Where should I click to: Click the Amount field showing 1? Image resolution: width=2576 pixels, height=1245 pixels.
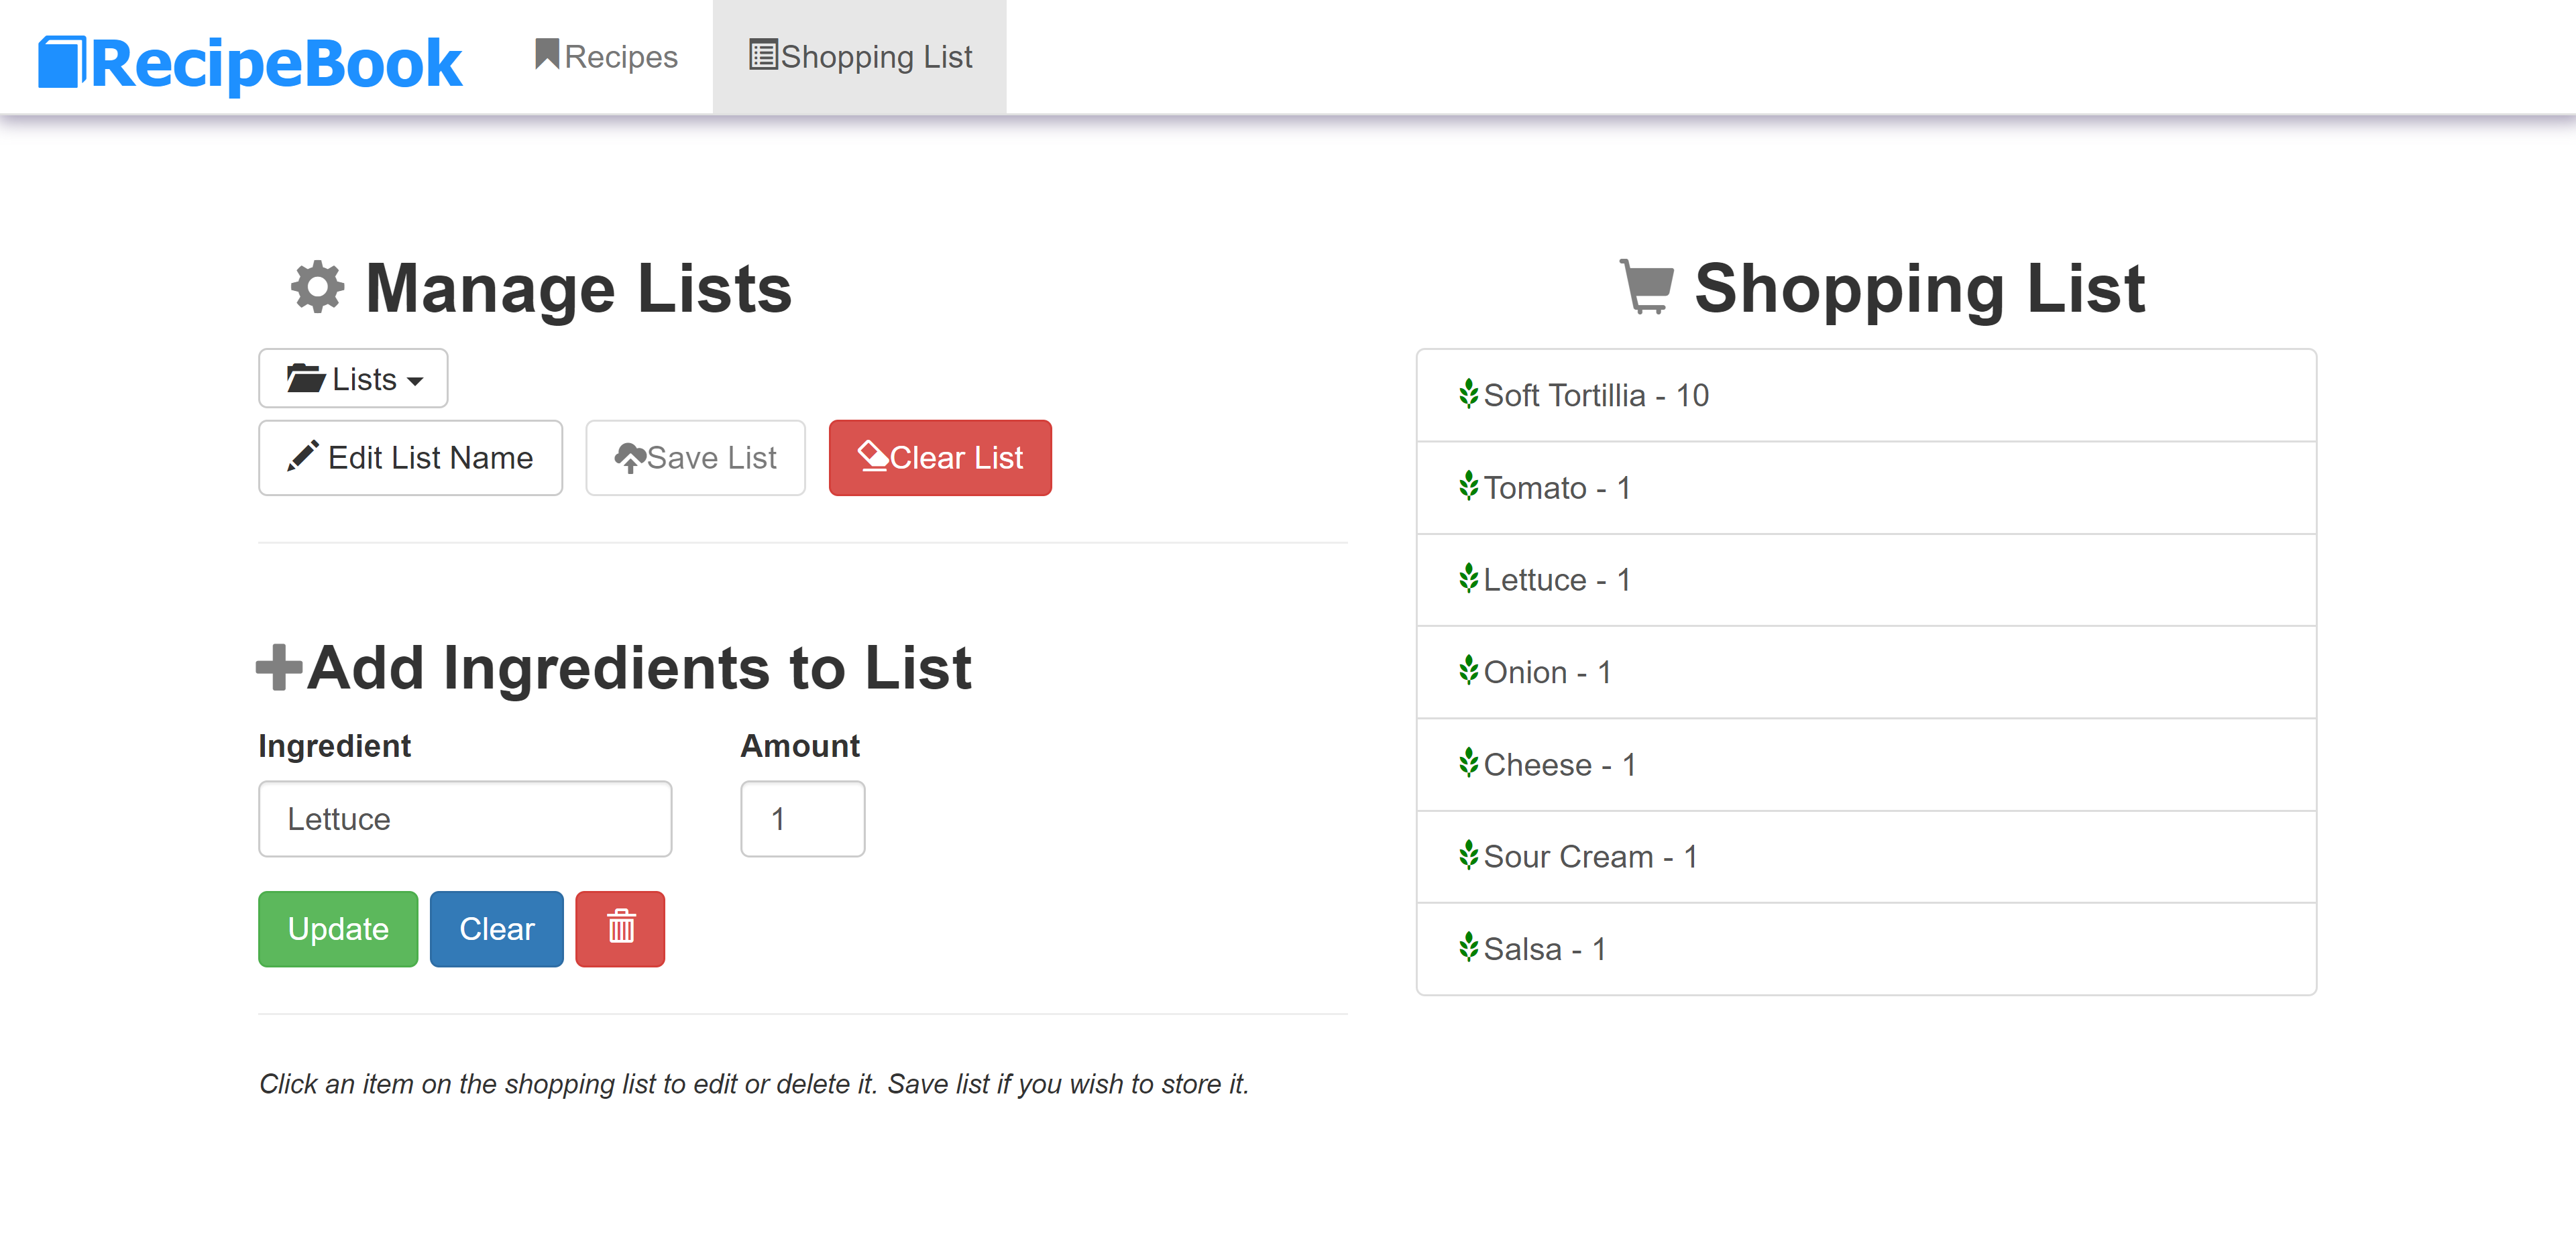pos(802,819)
